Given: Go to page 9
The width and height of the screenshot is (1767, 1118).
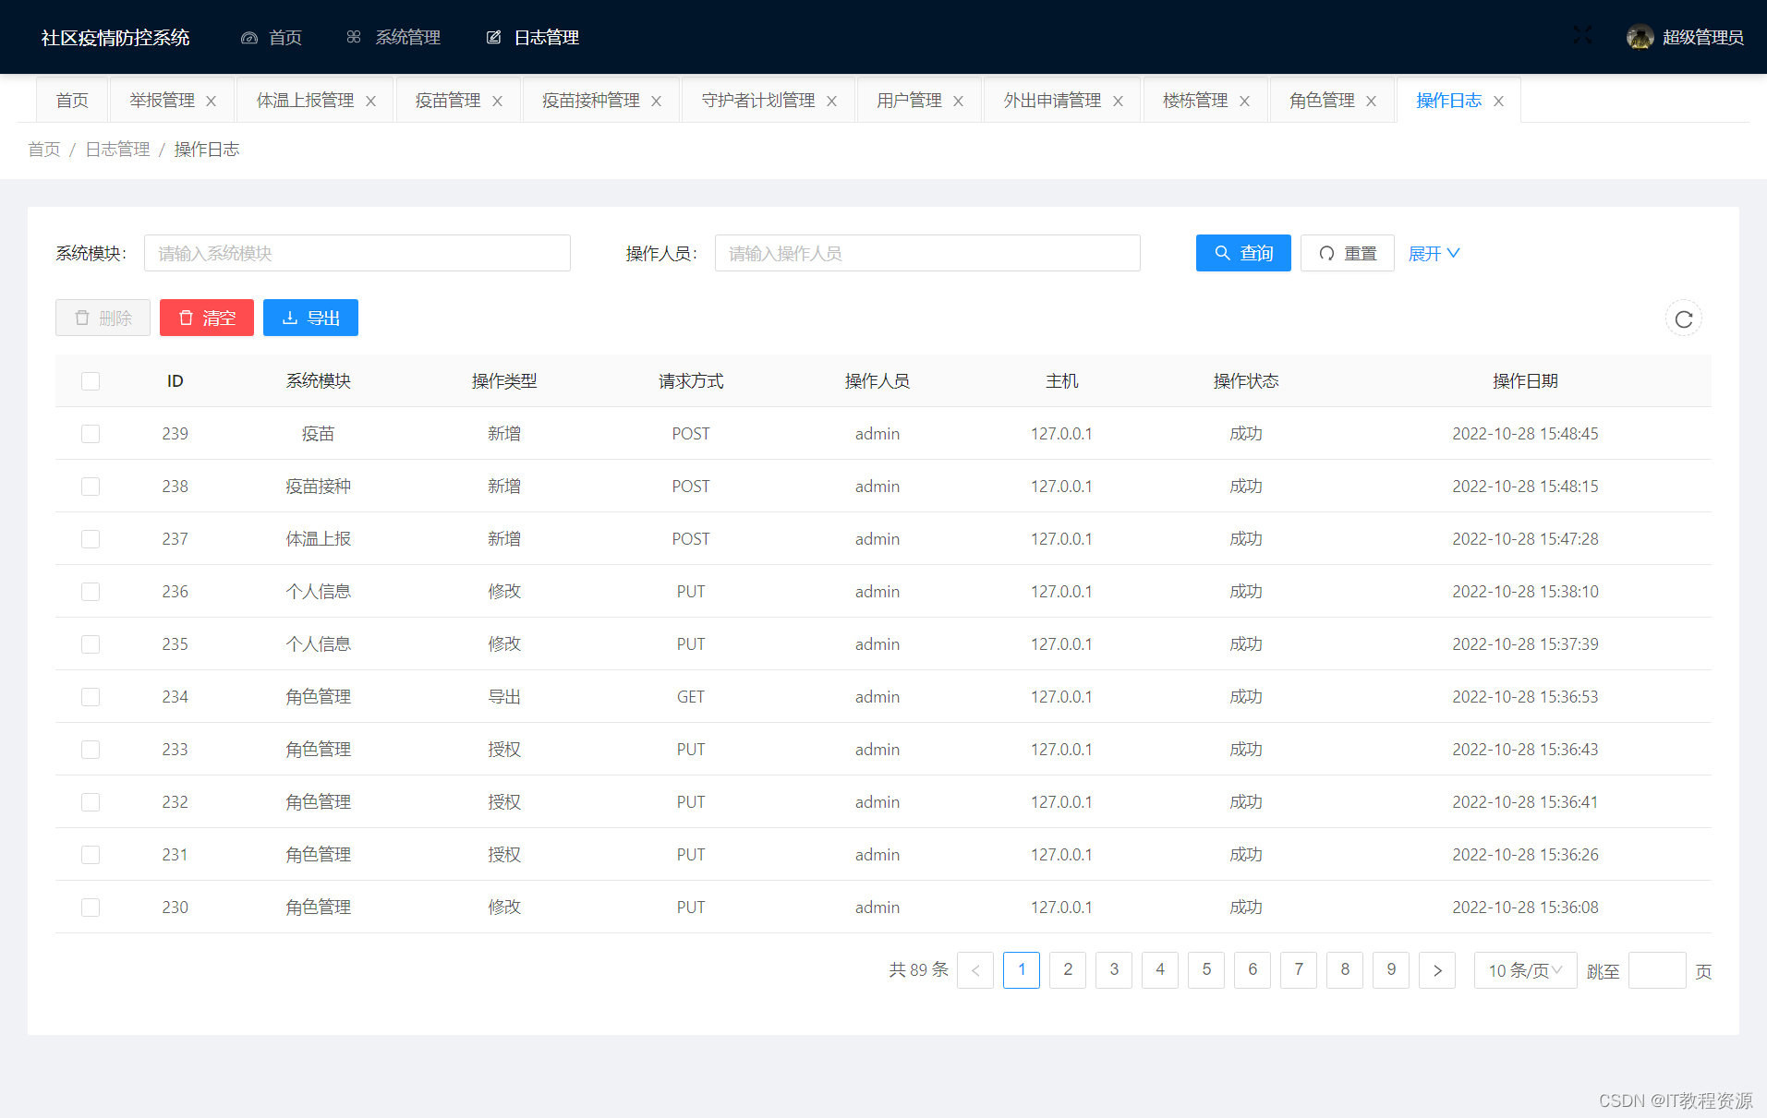Looking at the screenshot, I should [1391, 970].
